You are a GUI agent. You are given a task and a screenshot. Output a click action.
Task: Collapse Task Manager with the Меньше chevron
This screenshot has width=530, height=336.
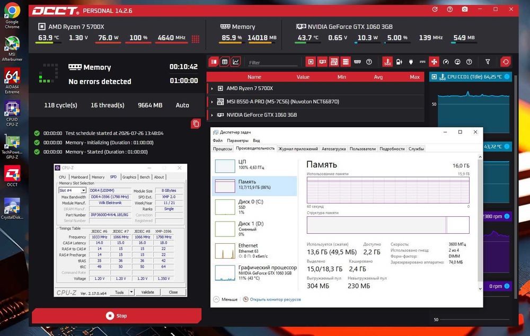216,299
